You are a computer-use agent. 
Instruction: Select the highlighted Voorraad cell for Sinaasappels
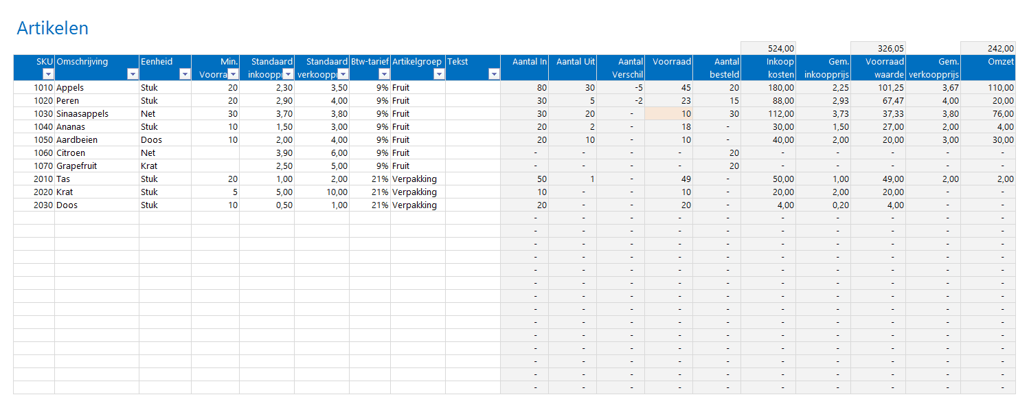pyautogui.click(x=670, y=113)
